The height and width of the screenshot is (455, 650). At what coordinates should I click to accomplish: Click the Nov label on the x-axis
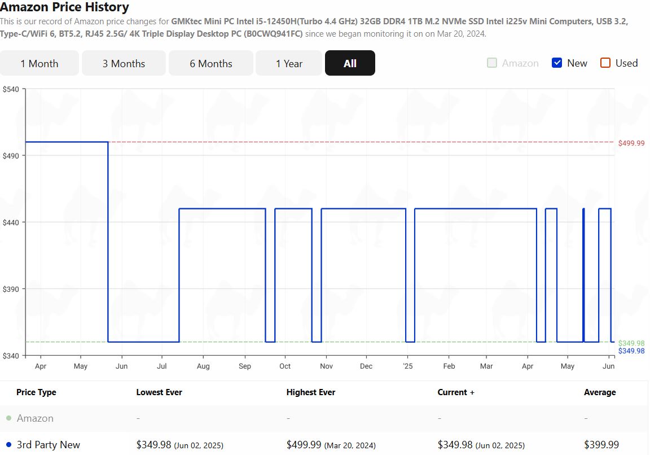click(x=326, y=366)
